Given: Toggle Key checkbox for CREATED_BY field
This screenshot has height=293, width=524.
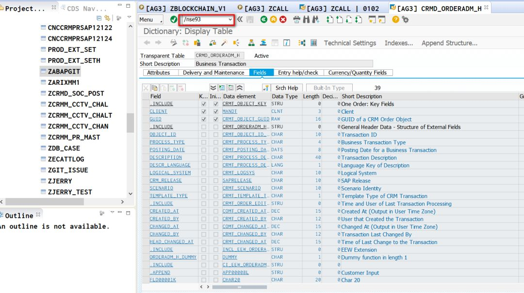Looking at the screenshot, I should (x=203, y=219).
